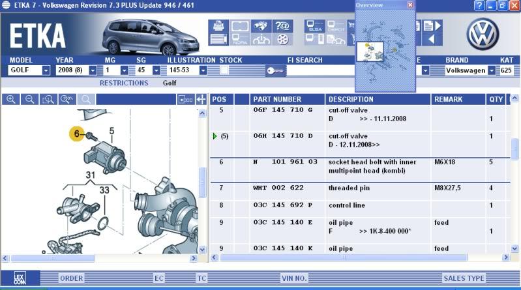Click the SALES TYPE button

coord(464,278)
